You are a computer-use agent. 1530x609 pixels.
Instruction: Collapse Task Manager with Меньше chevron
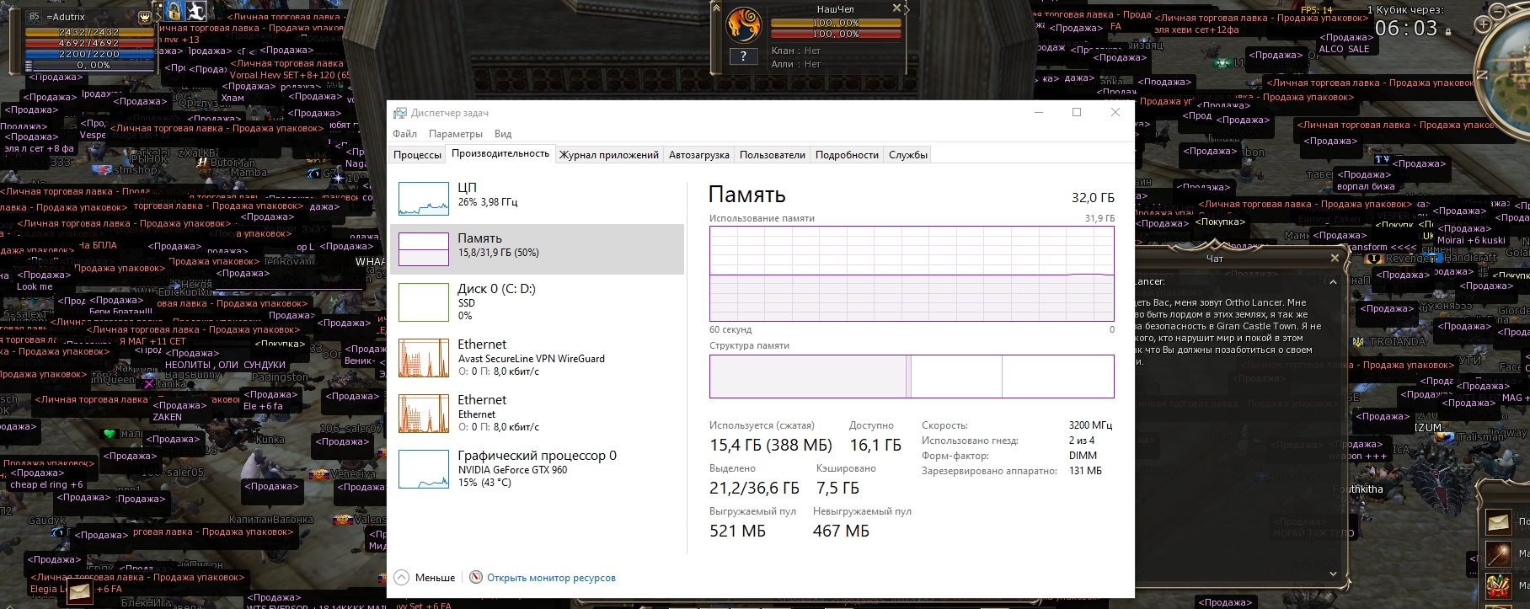(402, 577)
